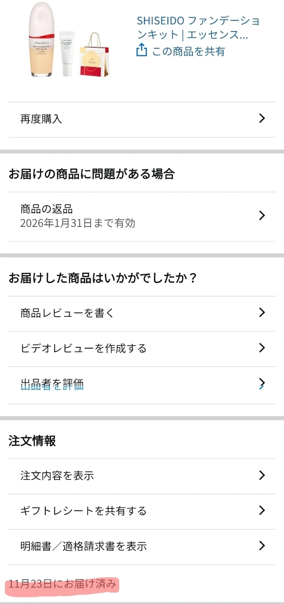The height and width of the screenshot is (604, 284).
Task: Select 商品レビューを書く to write a review
Action: click(67, 313)
